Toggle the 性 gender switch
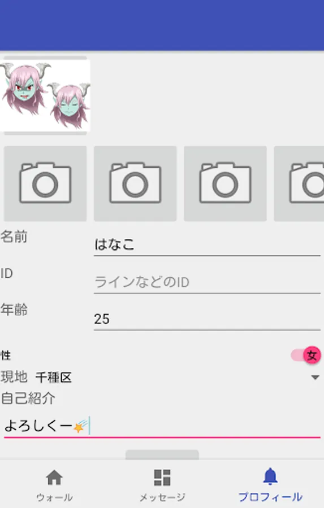This screenshot has width=324, height=508. coord(305,355)
